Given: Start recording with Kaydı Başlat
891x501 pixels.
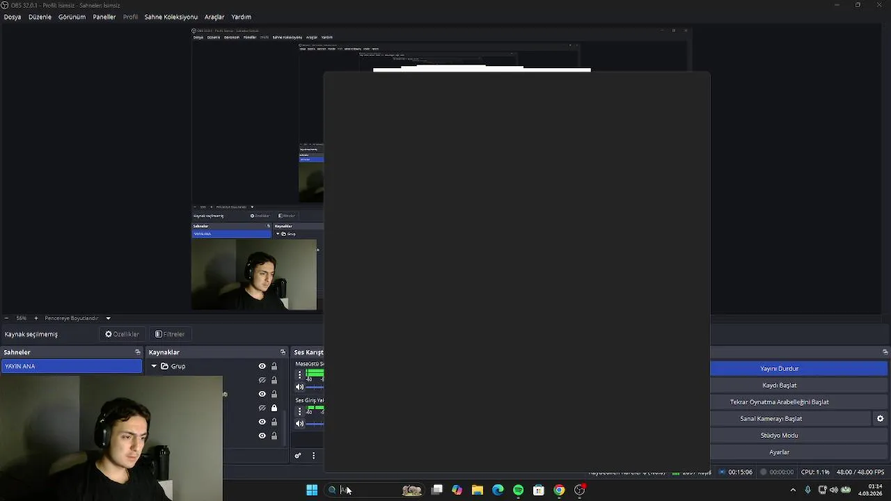Looking at the screenshot, I should pyautogui.click(x=799, y=385).
